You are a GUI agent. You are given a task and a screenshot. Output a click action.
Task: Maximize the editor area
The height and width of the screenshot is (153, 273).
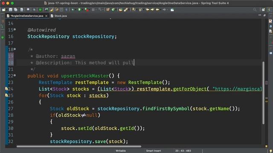[264, 15]
